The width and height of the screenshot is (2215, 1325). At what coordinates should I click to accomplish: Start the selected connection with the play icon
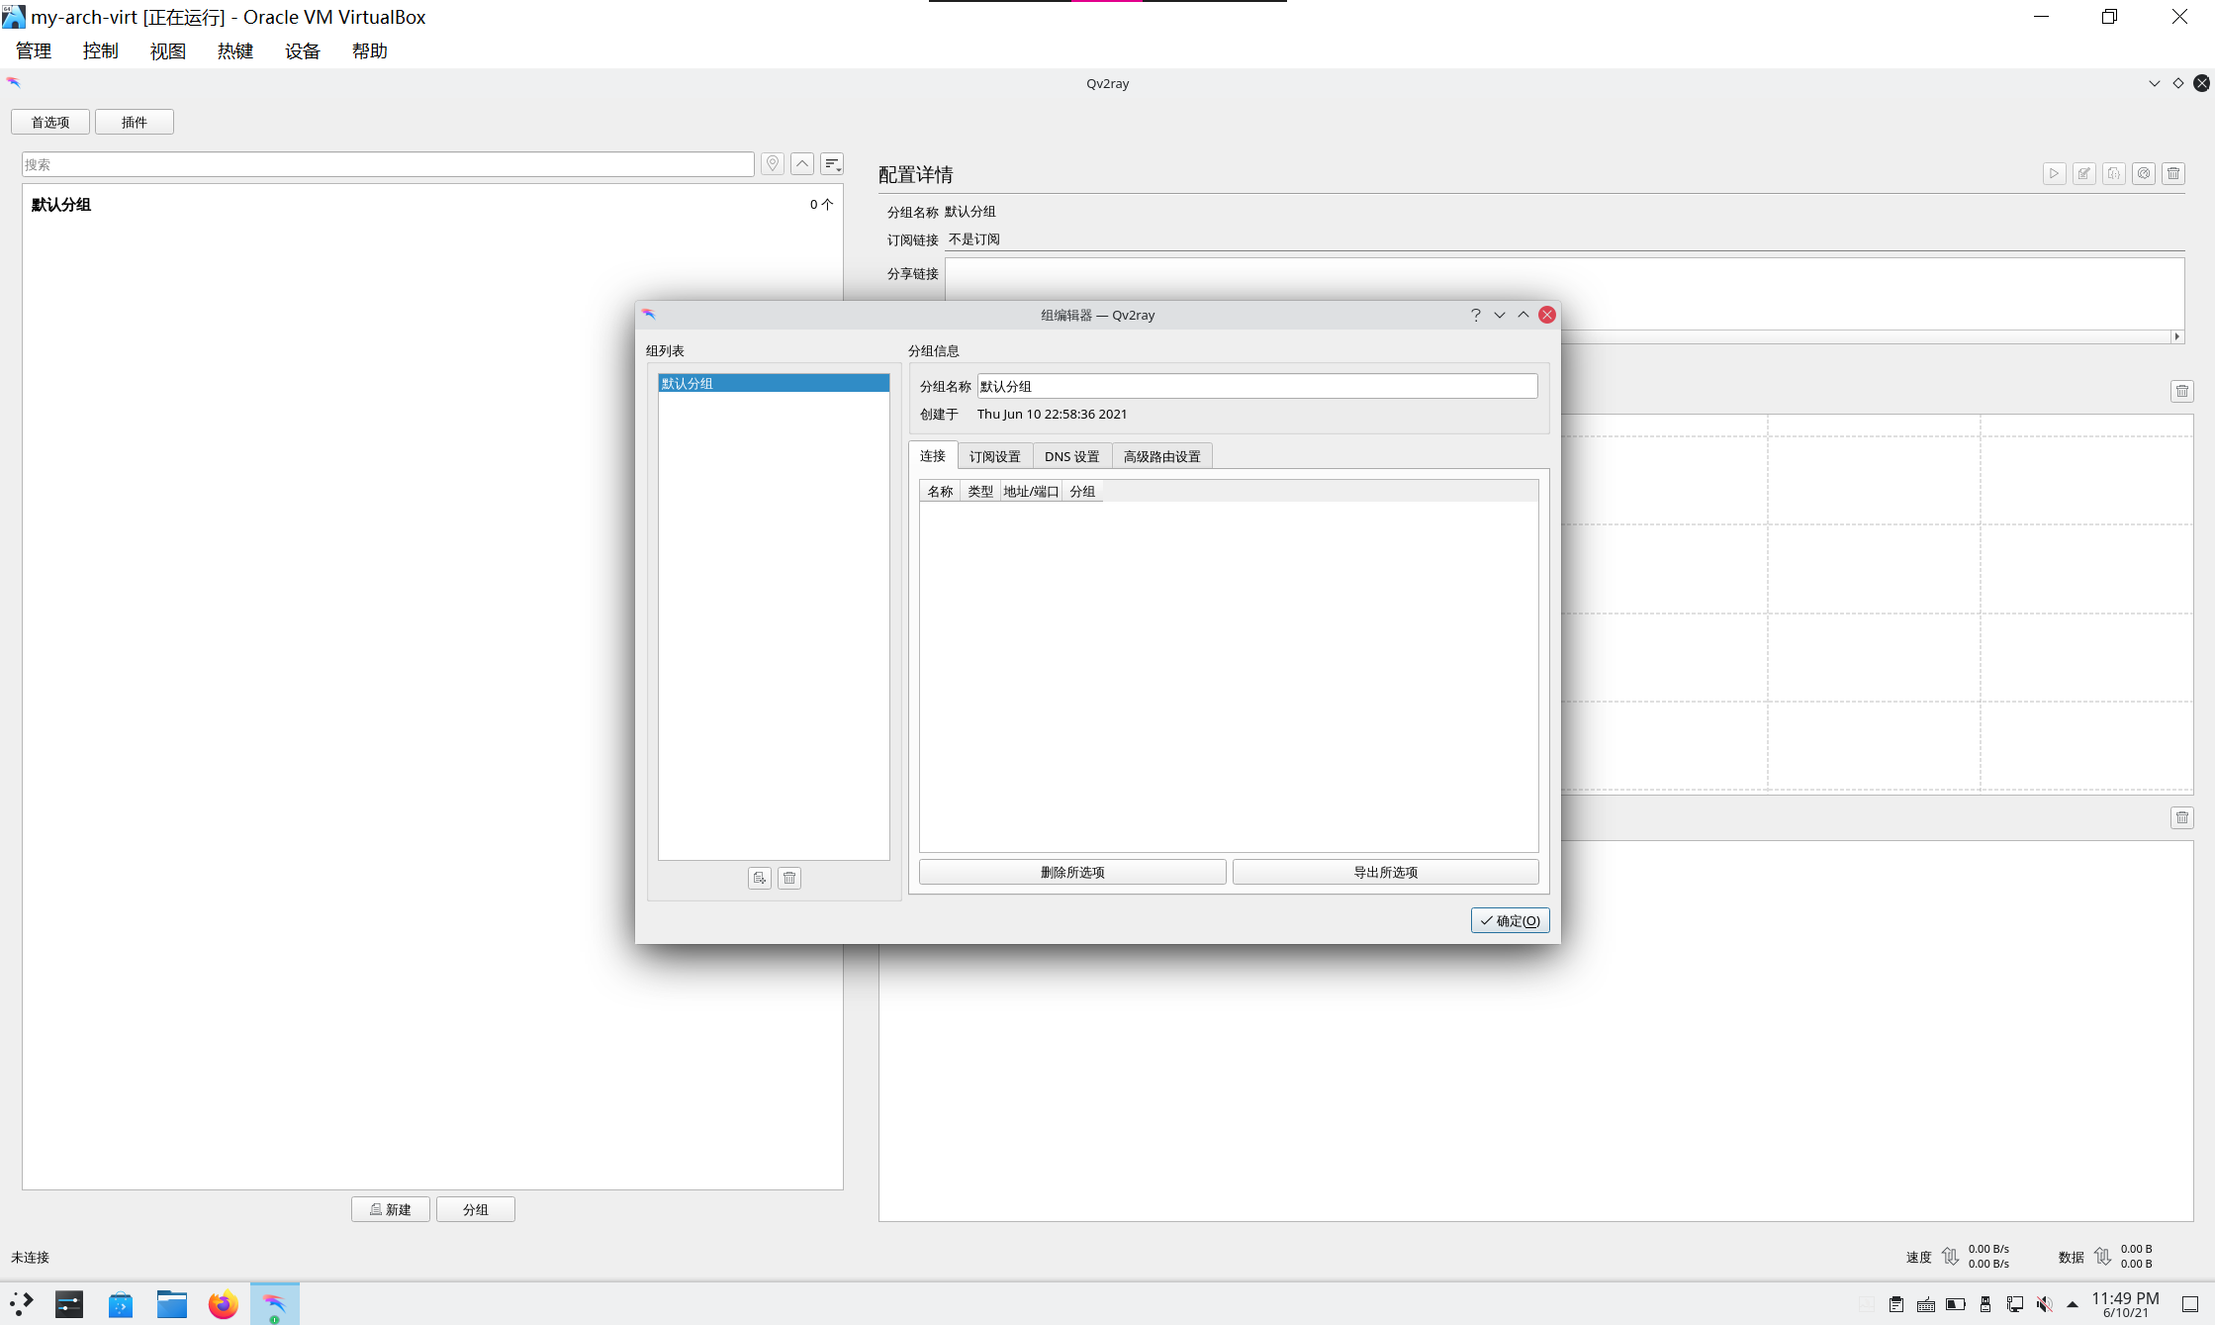pyautogui.click(x=2054, y=173)
